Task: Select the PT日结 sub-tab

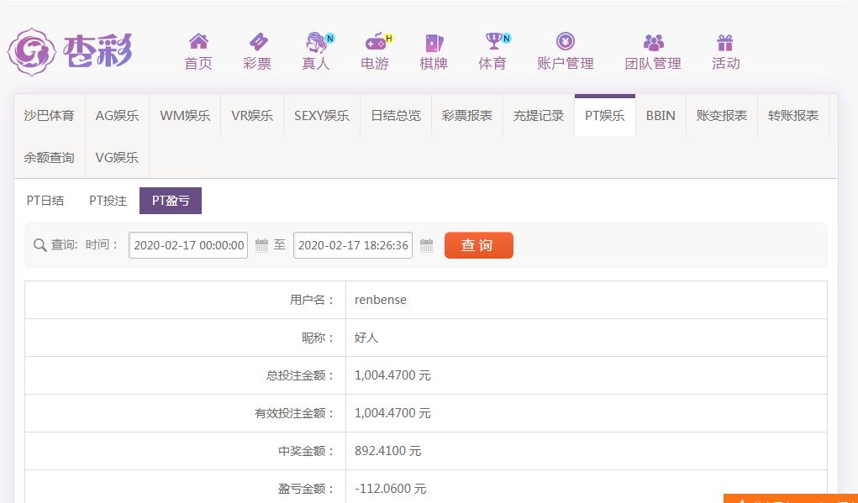Action: [45, 201]
